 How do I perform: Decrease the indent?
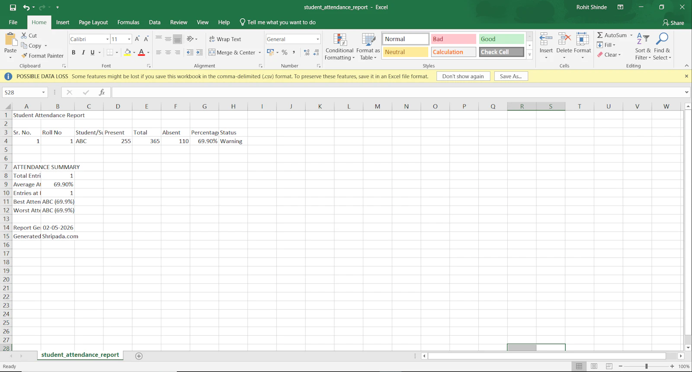190,52
